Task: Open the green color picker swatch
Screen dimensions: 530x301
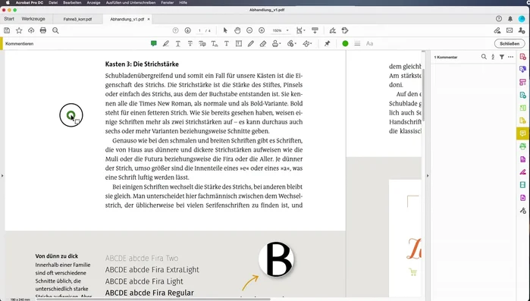Action: pyautogui.click(x=345, y=43)
